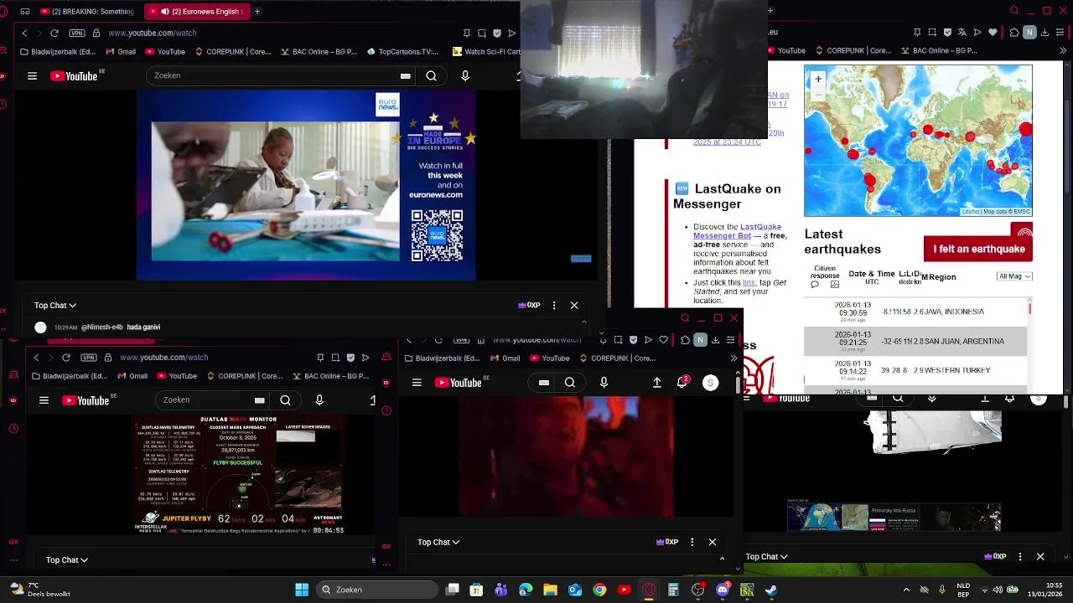Screen dimensions: 1073x603
Task: Select the WESTERN TURKEY earthquake row
Action: click(915, 370)
